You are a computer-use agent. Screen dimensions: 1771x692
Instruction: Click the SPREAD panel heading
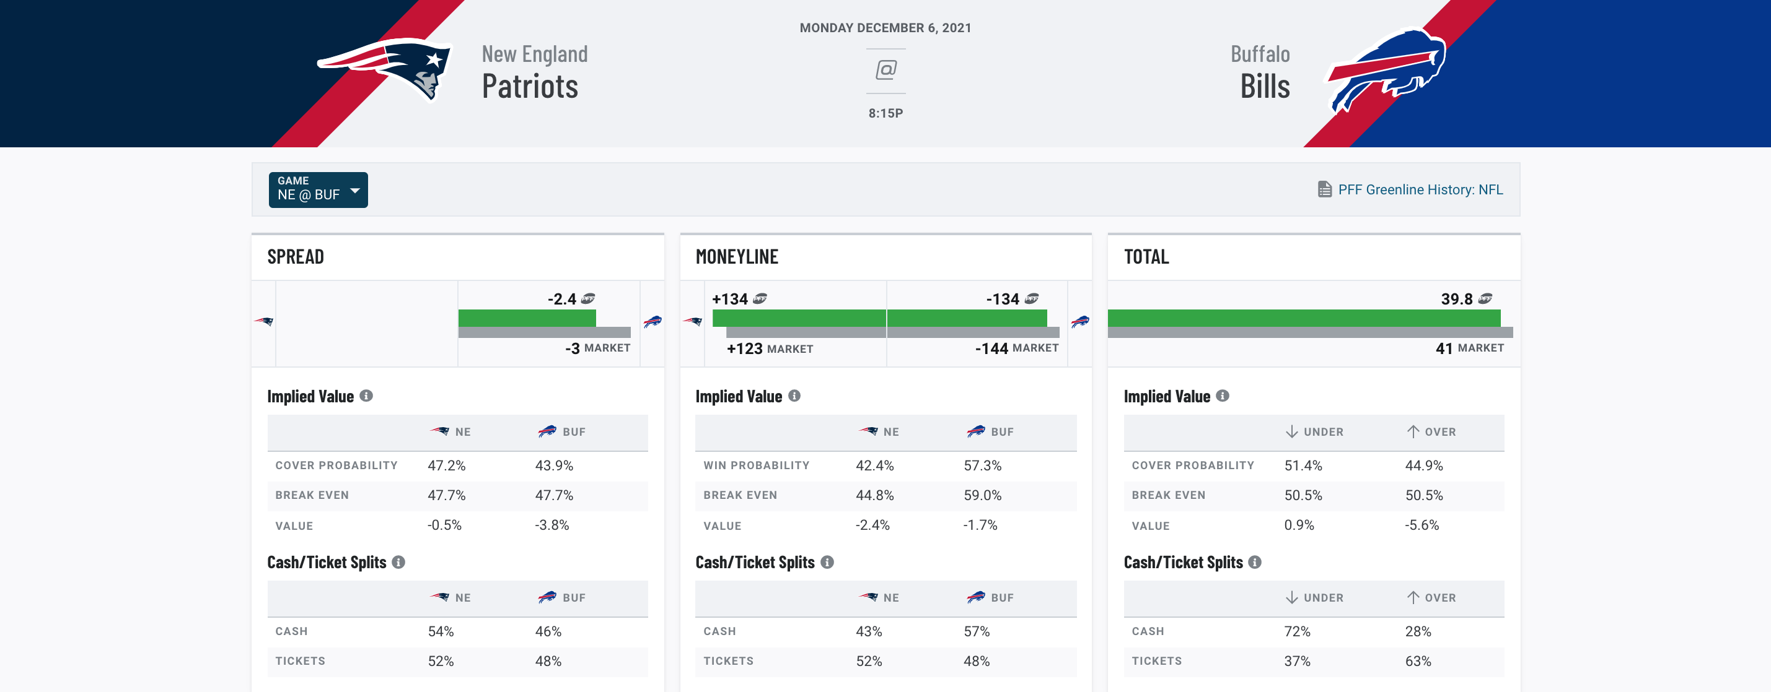[x=296, y=257]
